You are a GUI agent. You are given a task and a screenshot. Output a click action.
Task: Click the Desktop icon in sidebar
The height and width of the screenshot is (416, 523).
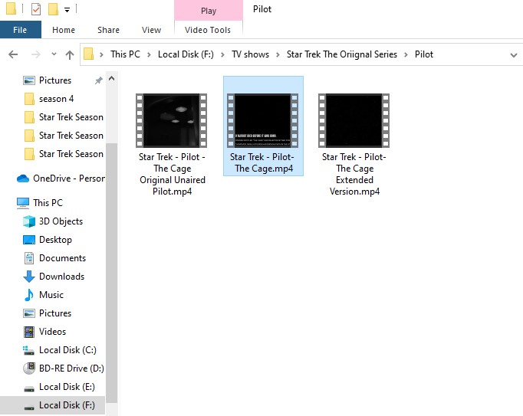click(x=29, y=240)
